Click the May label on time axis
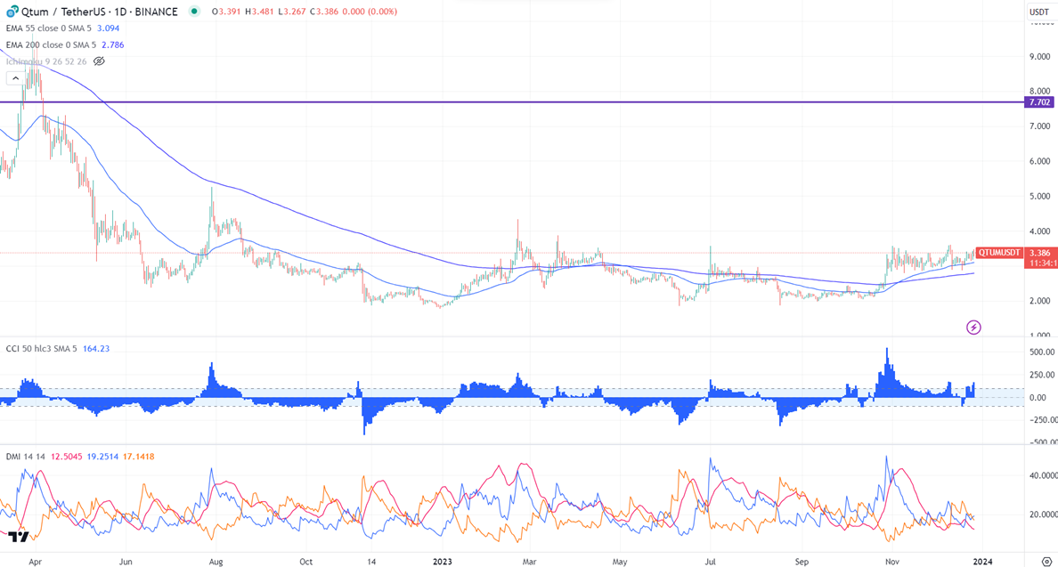Screen dimensions: 1058x567 point(620,561)
